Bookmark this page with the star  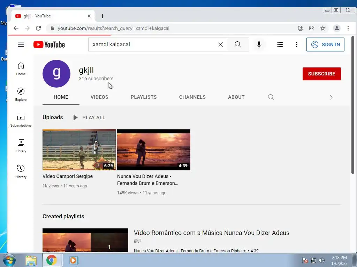point(322,28)
